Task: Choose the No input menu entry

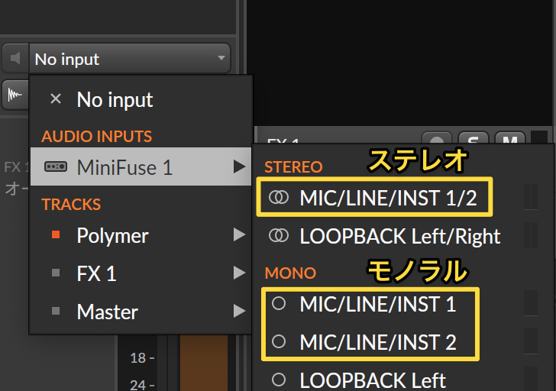Action: (x=141, y=99)
